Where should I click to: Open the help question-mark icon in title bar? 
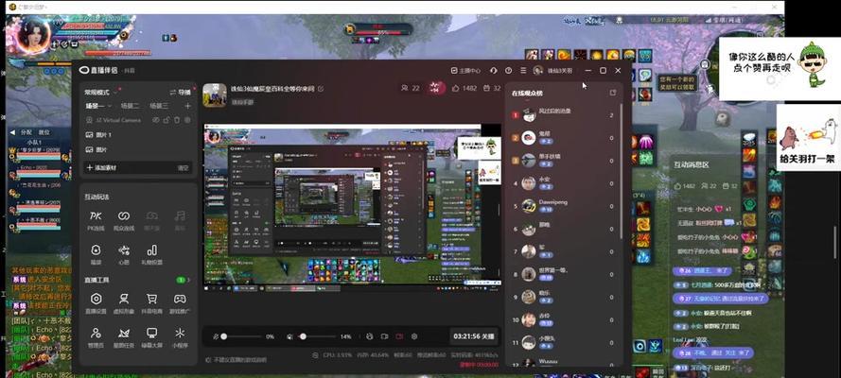point(508,71)
